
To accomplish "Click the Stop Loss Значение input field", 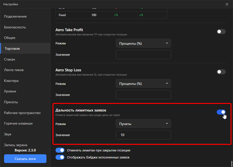I will [x=143, y=95].
